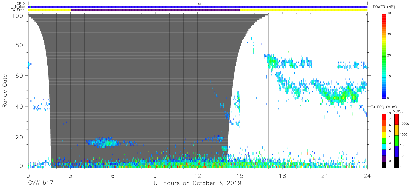The image size is (413, 190).
Task: Click the red band of the TX FRQ legend
Action: coord(384,117)
